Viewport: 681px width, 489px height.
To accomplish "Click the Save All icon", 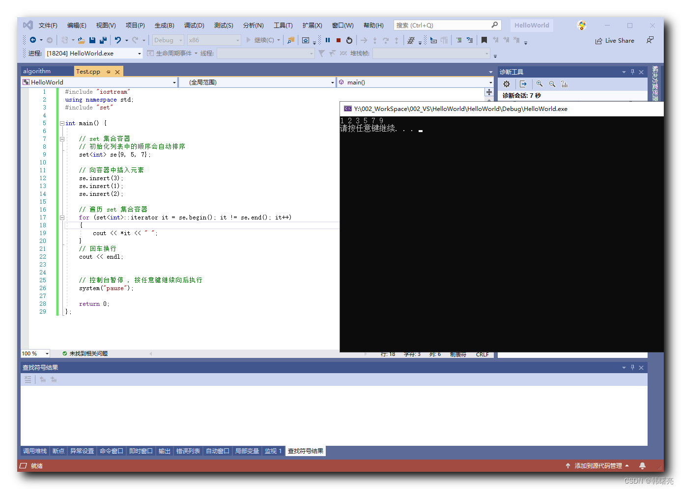I will click(103, 40).
